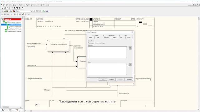Open a model with the folder icon
The image size is (200, 112).
coord(5,11)
